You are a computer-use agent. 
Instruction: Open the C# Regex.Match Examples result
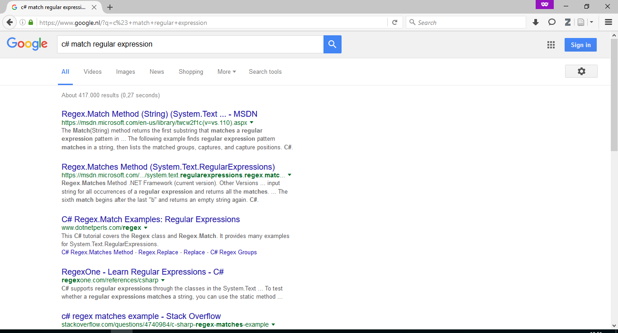(x=151, y=219)
